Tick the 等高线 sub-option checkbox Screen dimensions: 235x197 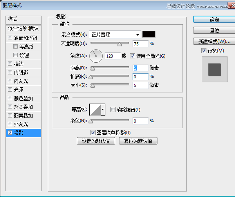[x=15, y=47]
